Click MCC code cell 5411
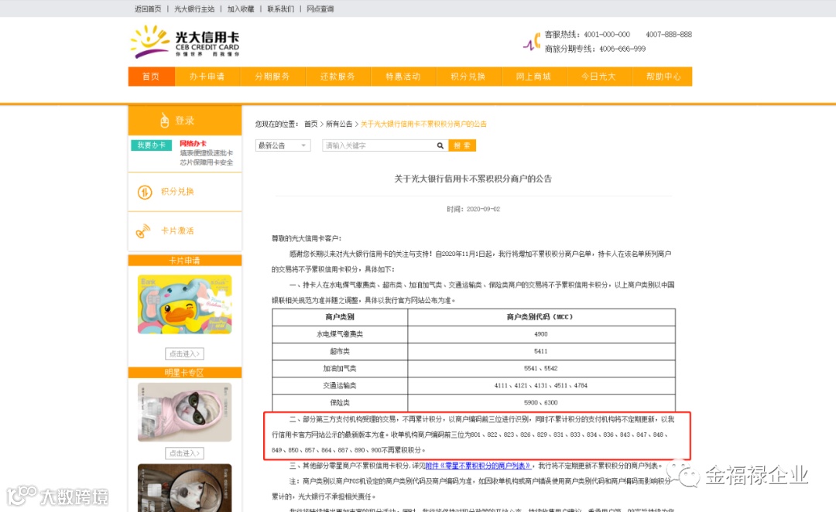The height and width of the screenshot is (512, 836). click(x=541, y=351)
